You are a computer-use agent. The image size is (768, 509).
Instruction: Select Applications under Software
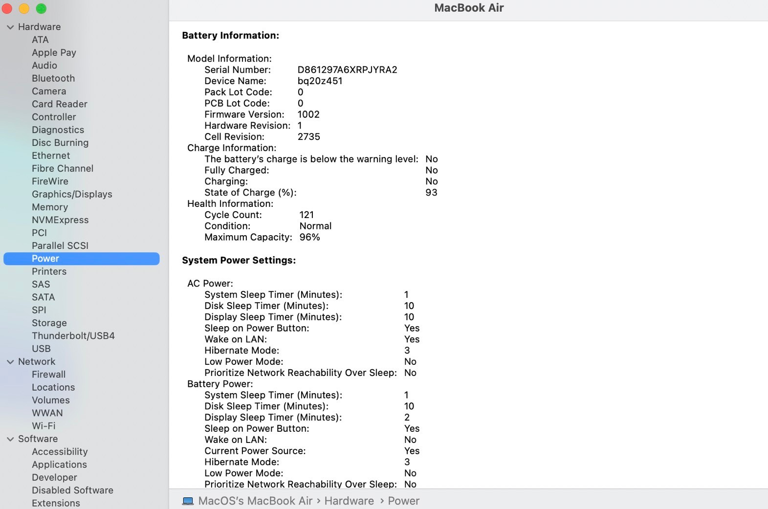click(59, 465)
